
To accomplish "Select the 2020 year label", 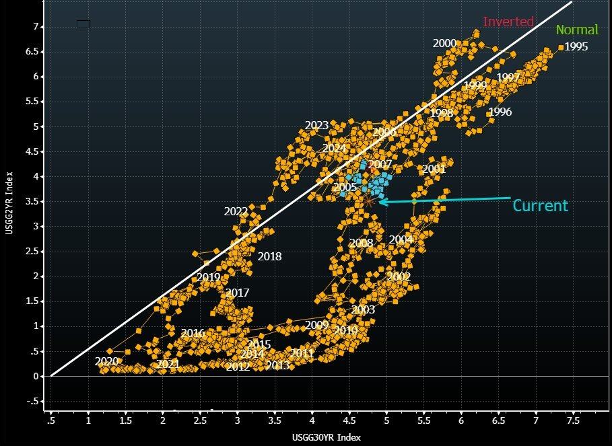I will (x=106, y=362).
